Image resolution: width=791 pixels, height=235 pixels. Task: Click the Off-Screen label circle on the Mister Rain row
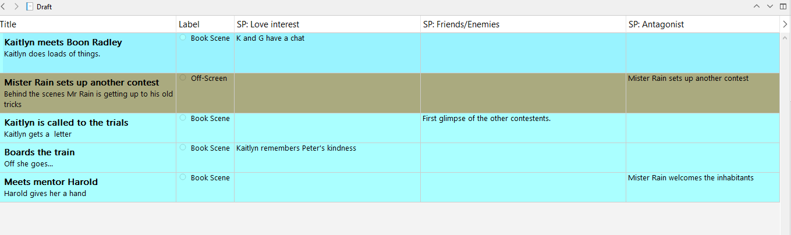click(x=183, y=77)
